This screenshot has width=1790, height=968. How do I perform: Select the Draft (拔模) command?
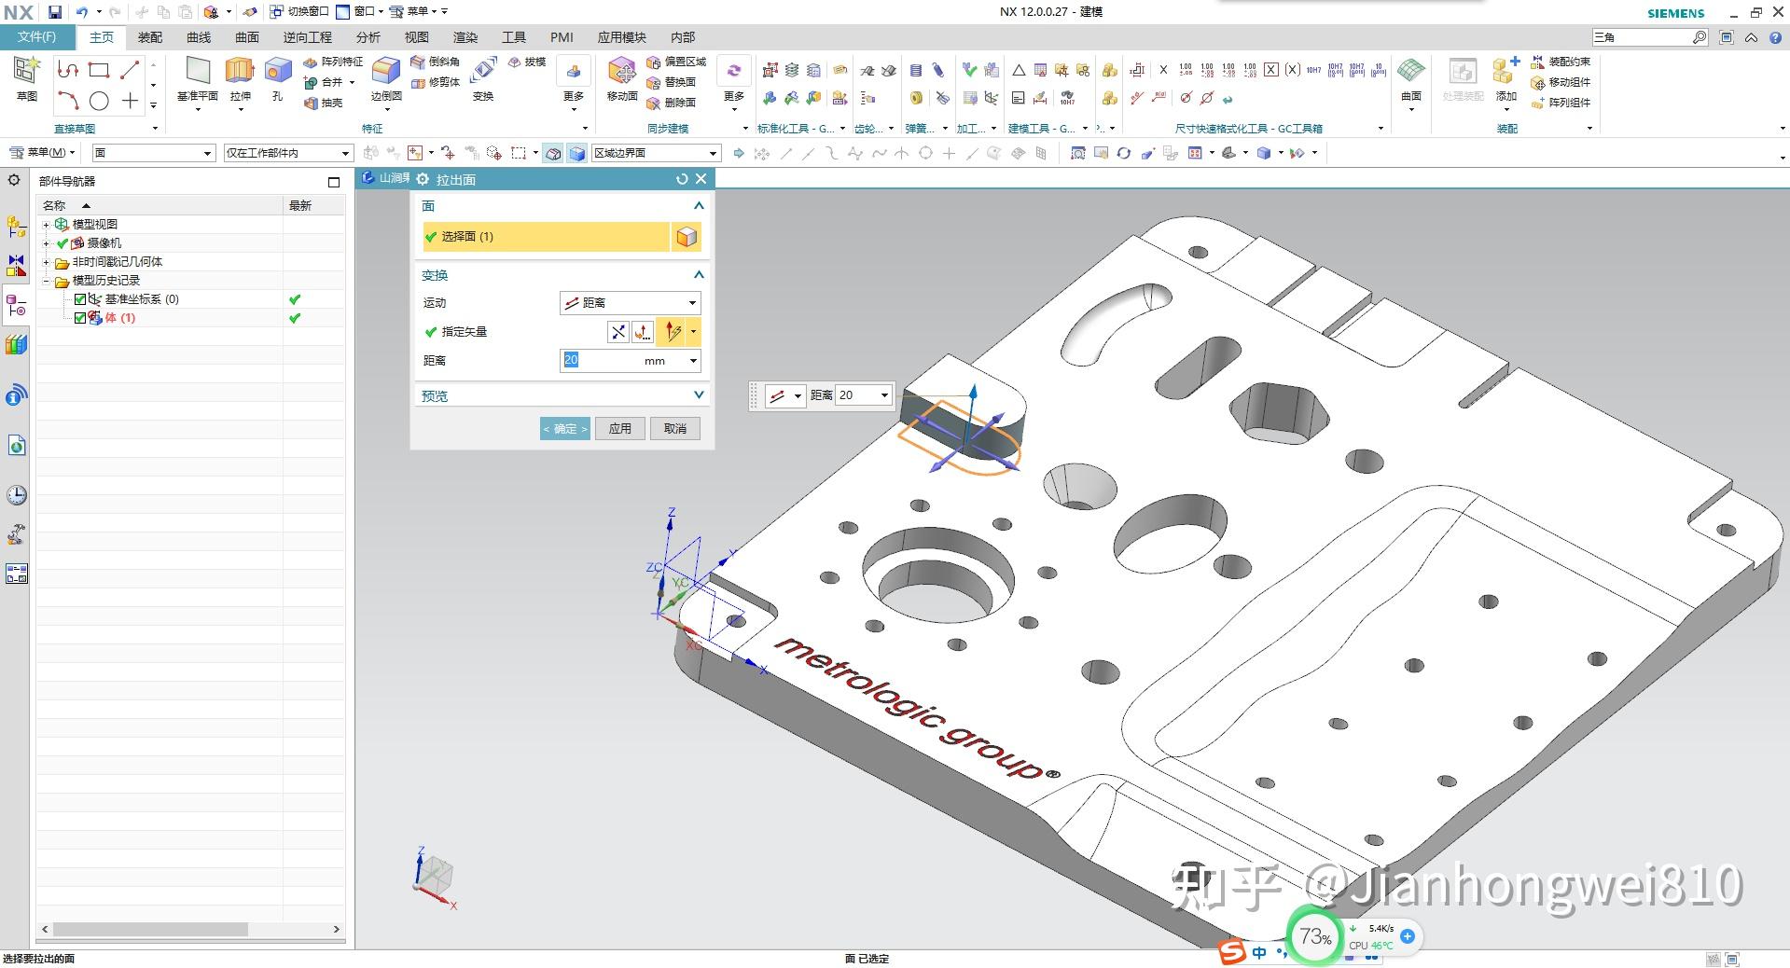click(x=527, y=62)
